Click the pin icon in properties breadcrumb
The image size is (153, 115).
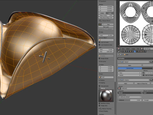[118, 55]
